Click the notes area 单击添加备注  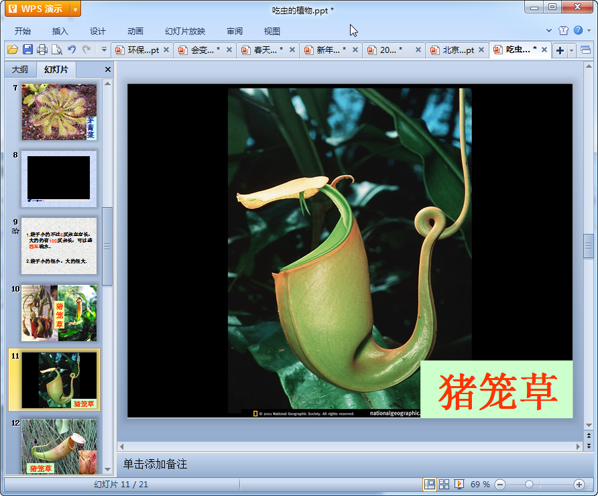155,464
